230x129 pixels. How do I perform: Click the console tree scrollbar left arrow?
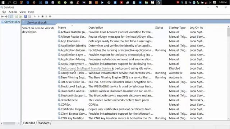pyautogui.click(x=1, y=123)
